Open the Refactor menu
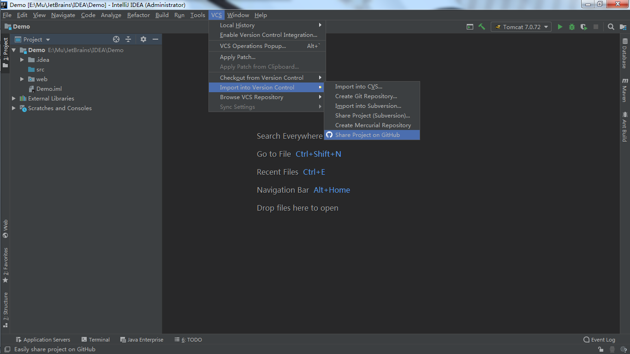 (138, 15)
